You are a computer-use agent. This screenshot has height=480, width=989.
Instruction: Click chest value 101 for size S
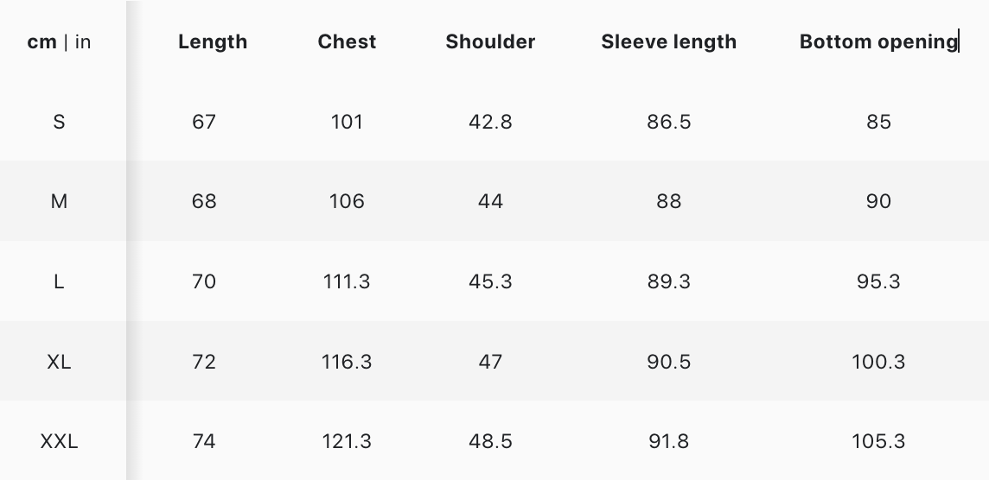click(347, 122)
